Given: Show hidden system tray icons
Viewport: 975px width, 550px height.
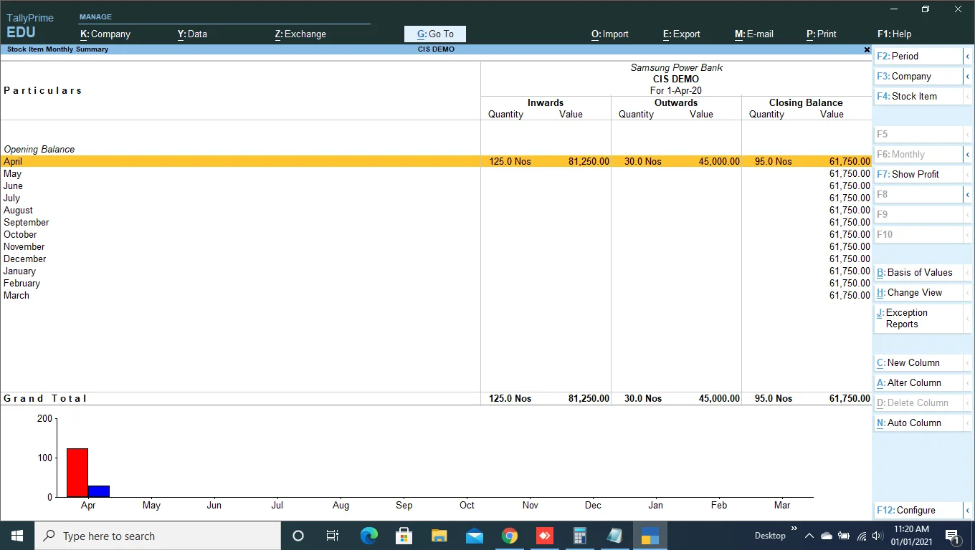Looking at the screenshot, I should (809, 536).
